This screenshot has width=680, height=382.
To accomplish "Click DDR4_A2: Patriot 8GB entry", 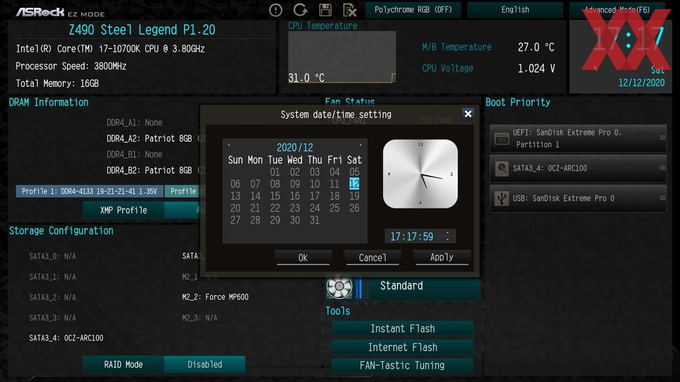I will point(149,138).
